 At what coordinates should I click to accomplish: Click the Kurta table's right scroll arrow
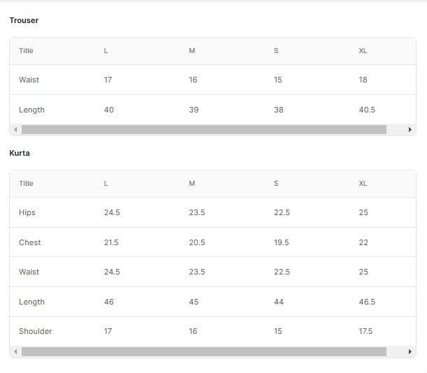[410, 352]
